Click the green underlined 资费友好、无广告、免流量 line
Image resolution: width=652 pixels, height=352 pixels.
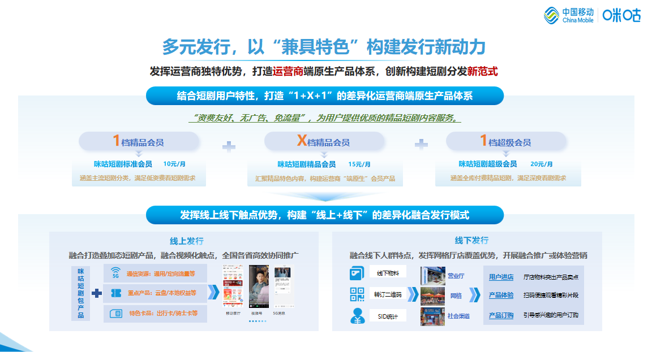pos(325,118)
